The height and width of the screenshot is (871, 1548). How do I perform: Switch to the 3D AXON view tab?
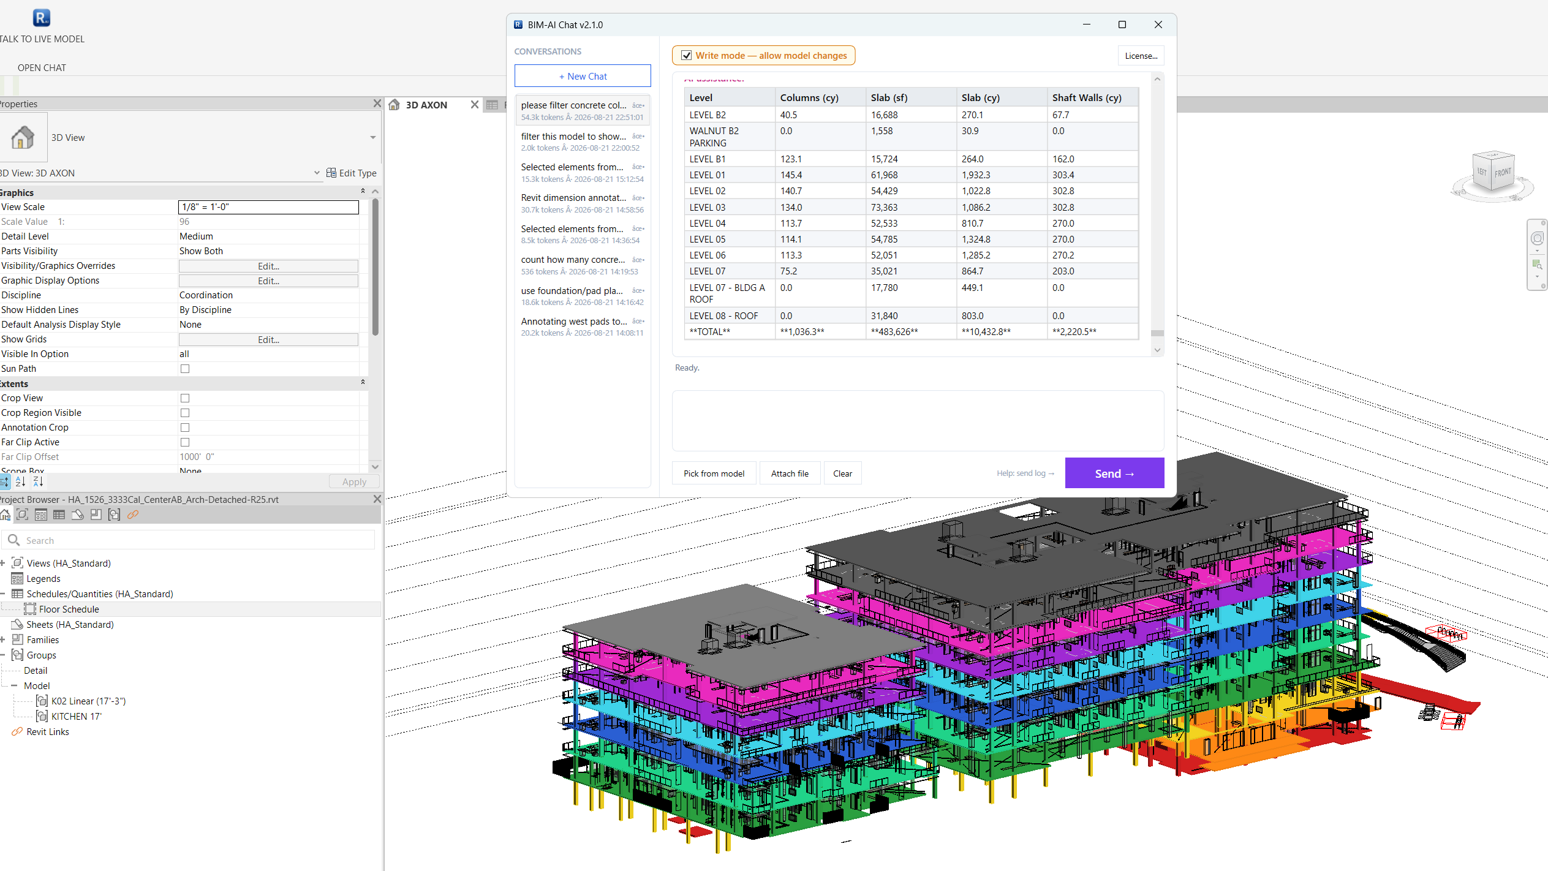click(x=426, y=105)
